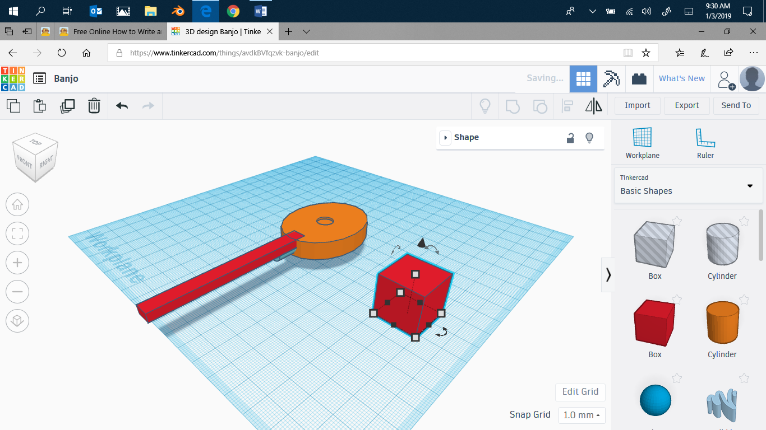
Task: Click the Tinkercad logo
Action: 13,78
